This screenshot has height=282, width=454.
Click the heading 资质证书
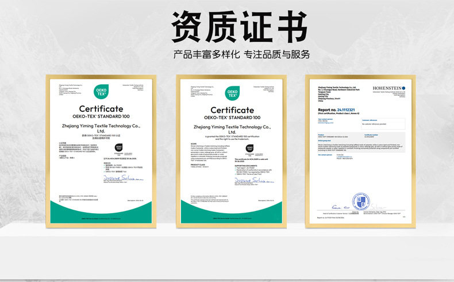239,26
